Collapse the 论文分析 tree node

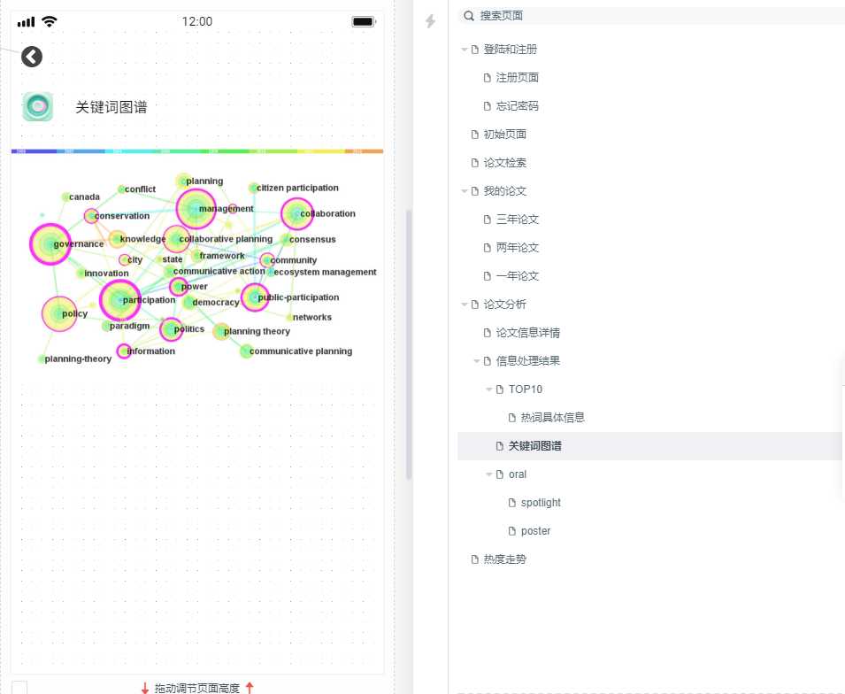click(x=464, y=305)
